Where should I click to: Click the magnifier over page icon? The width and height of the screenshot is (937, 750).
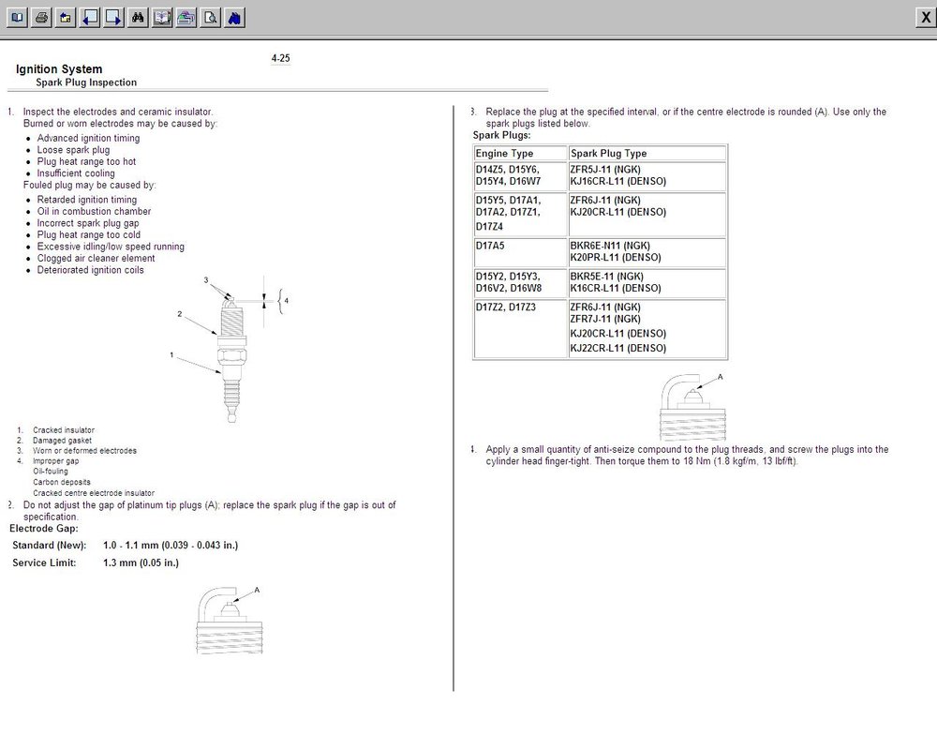pos(210,18)
